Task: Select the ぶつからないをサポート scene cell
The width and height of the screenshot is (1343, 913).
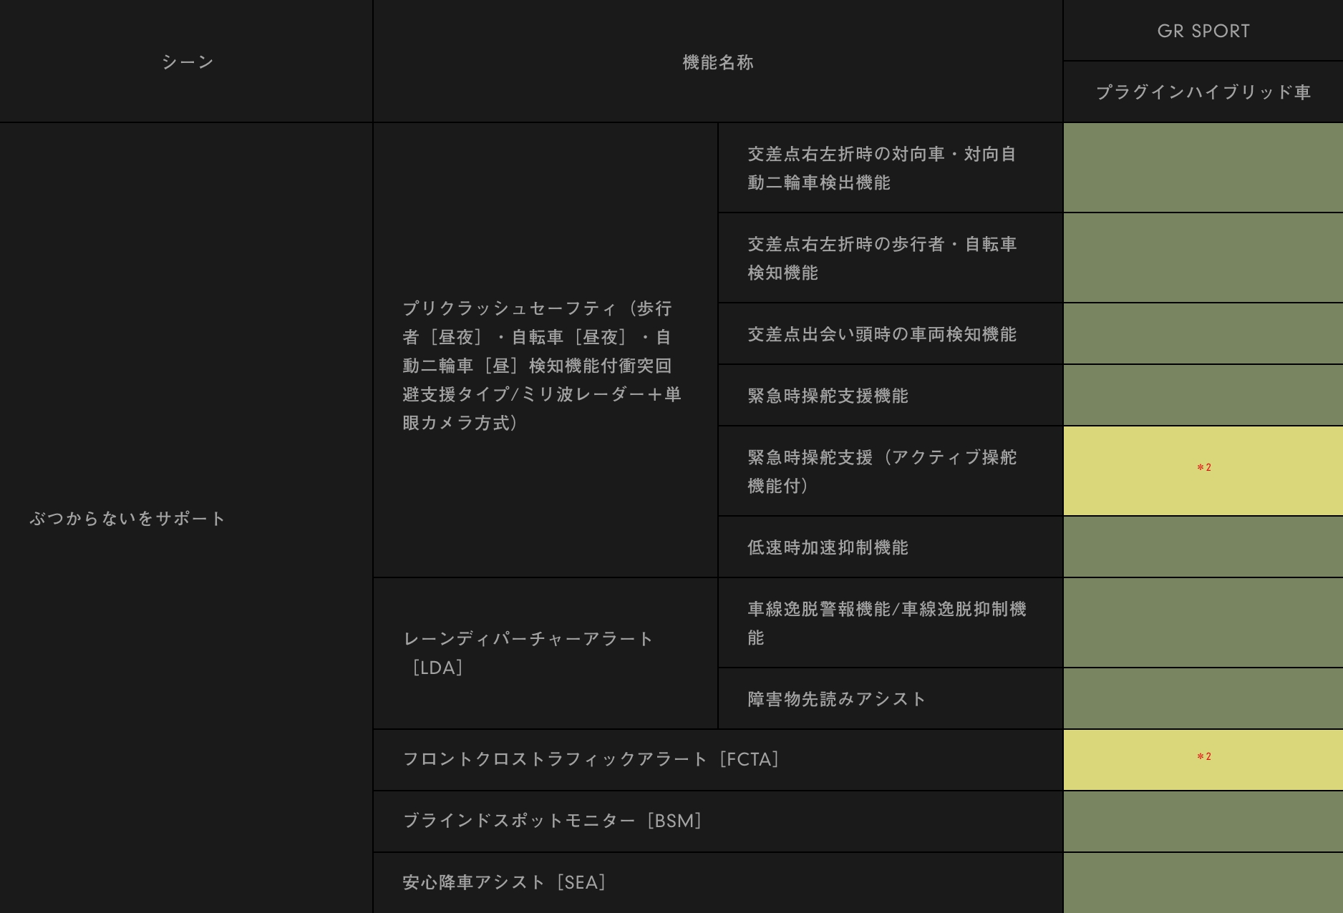Action: (x=128, y=519)
